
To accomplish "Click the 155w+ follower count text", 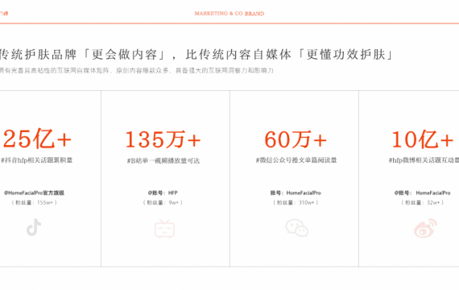I will coord(45,202).
